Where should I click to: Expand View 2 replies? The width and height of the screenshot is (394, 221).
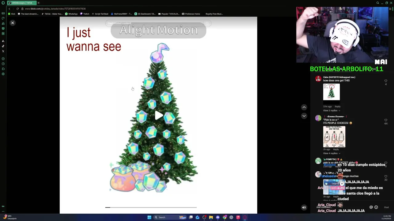pos(332,110)
